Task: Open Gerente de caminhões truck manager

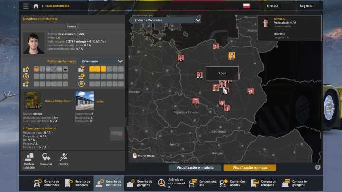Action: point(47,183)
